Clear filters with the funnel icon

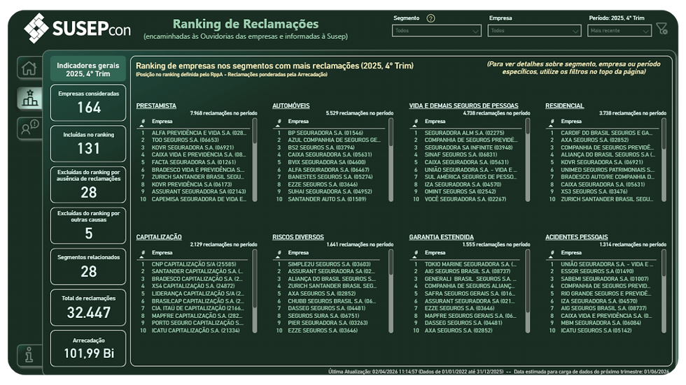662,29
